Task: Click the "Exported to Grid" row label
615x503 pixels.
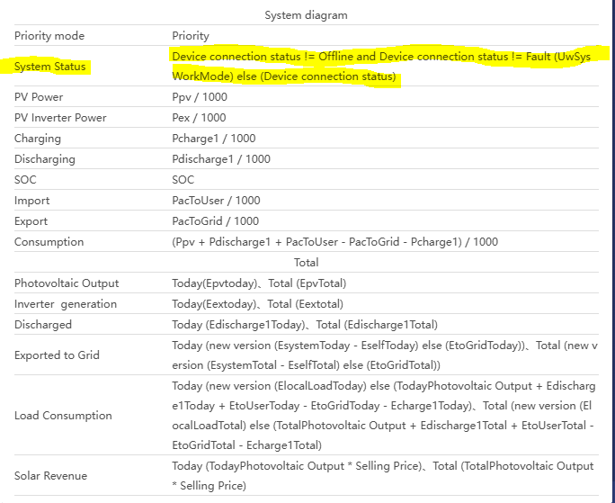Action: click(57, 355)
